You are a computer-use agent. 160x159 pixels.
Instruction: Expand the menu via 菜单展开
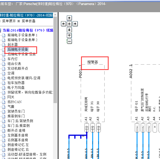[9, 21]
